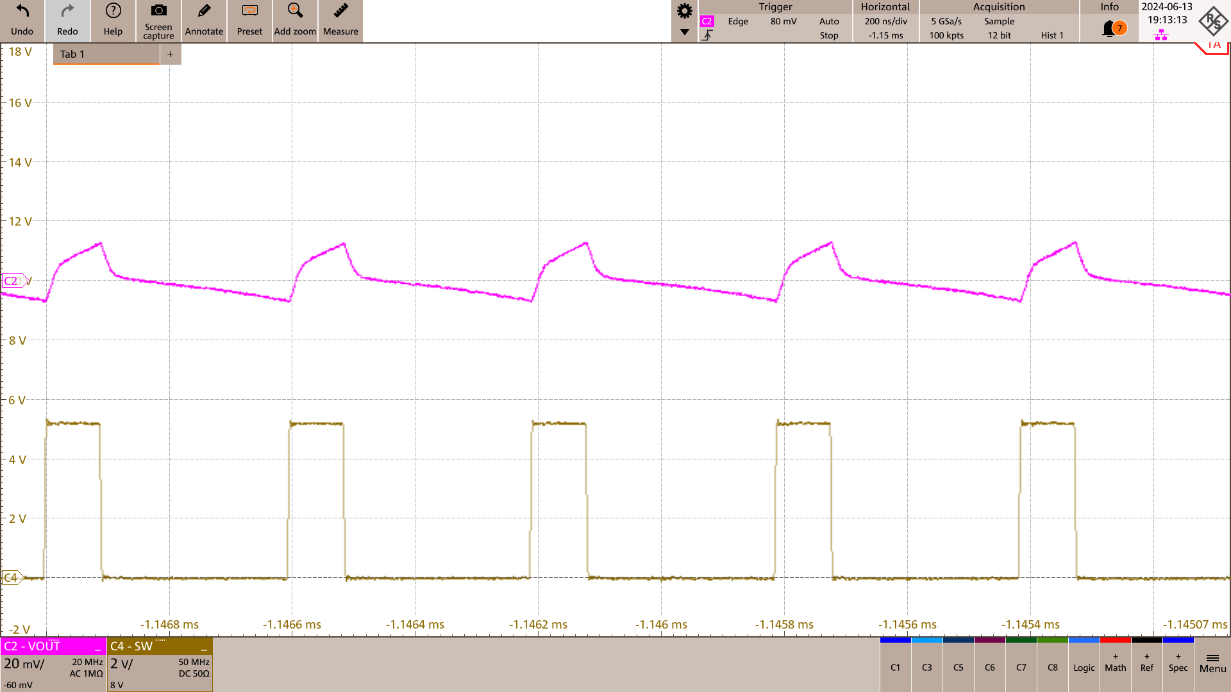
Task: Click the rising edge trigger slope icon
Action: point(707,35)
